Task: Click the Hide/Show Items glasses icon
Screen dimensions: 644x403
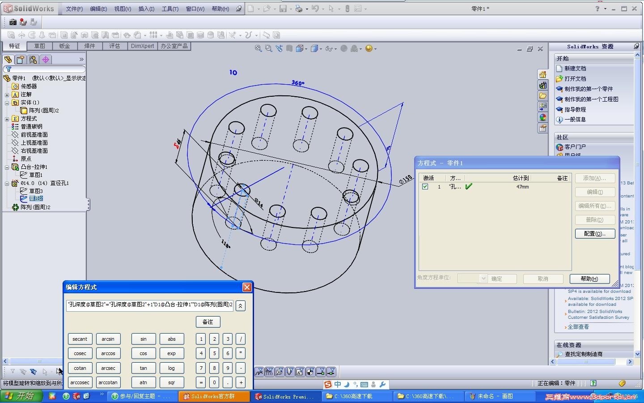Action: pyautogui.click(x=329, y=48)
